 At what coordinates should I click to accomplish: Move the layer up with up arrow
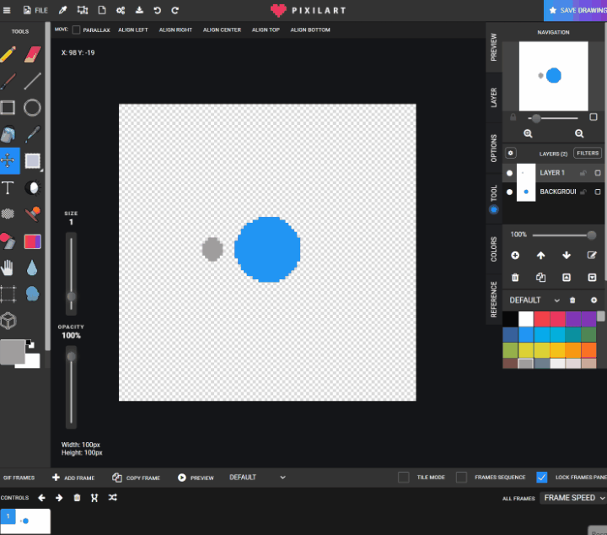coord(540,256)
